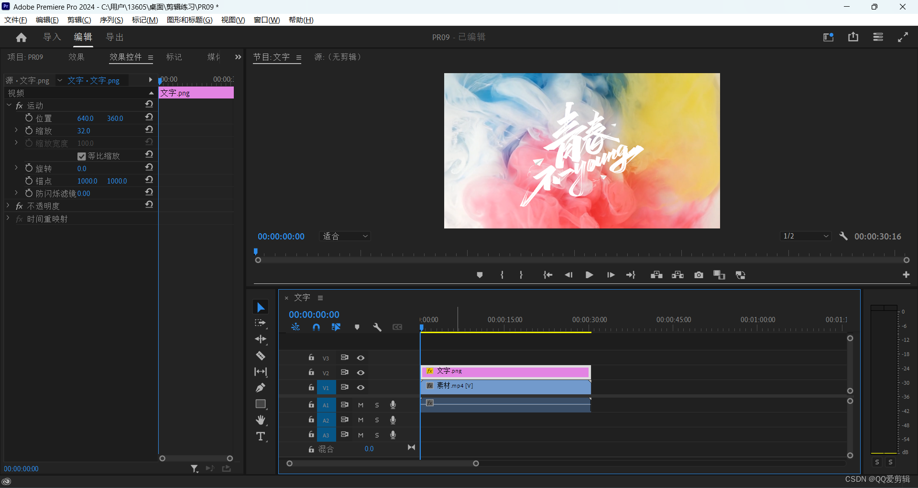Switch to 导出 workspace
The height and width of the screenshot is (488, 918).
tap(115, 37)
